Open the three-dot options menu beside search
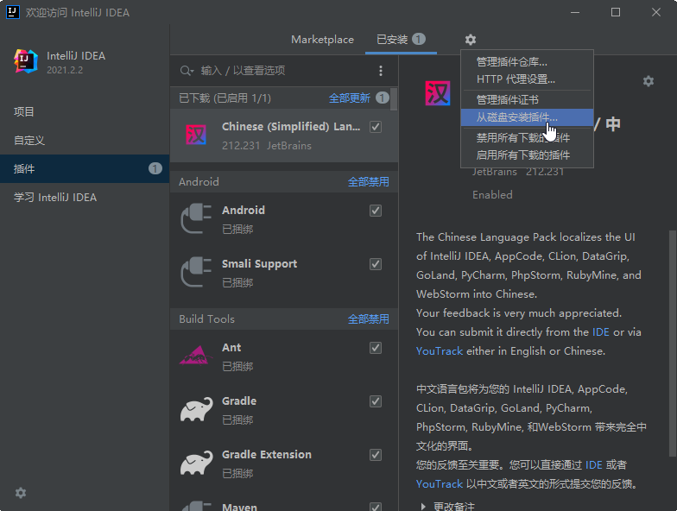This screenshot has width=677, height=511. click(x=380, y=71)
